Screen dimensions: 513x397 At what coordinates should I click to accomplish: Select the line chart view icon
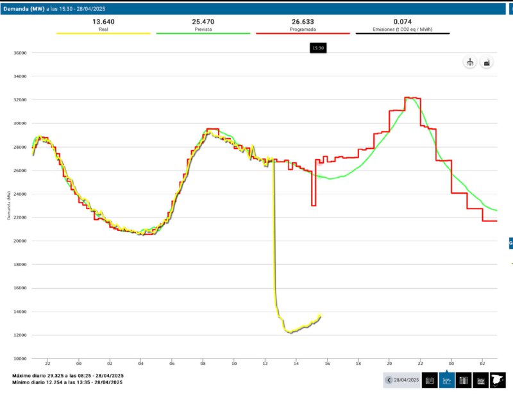447,380
